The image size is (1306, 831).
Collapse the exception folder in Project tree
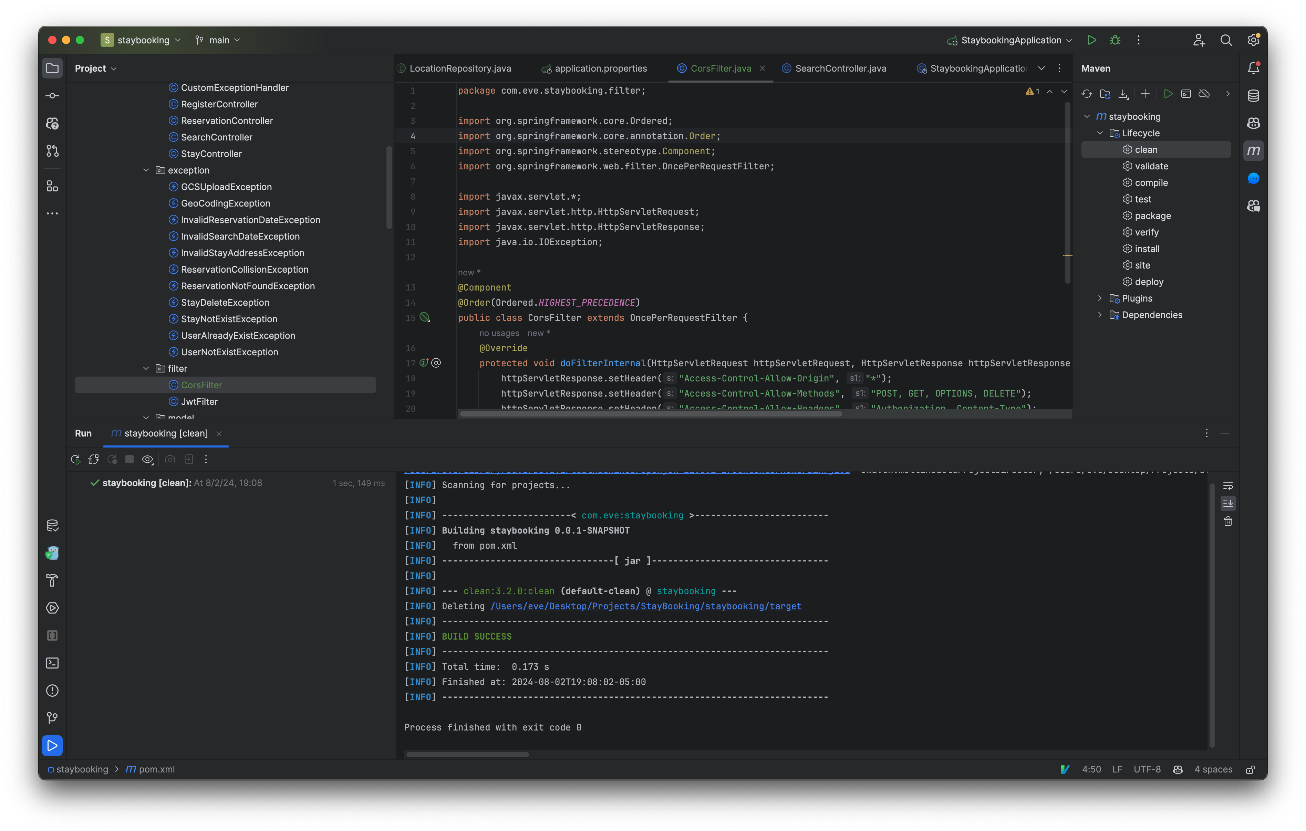146,170
